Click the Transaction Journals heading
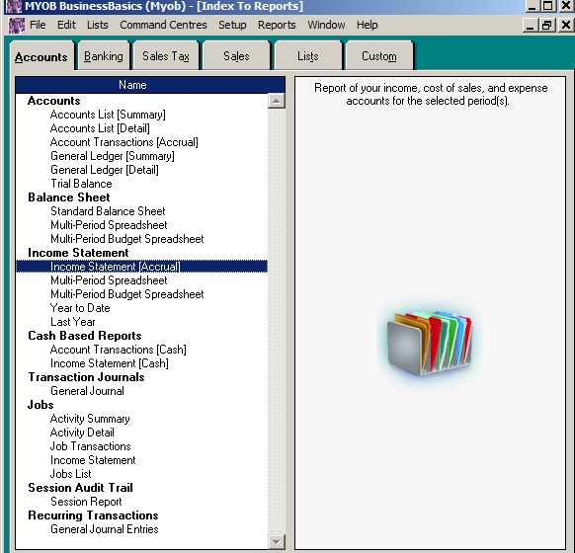This screenshot has width=575, height=553. point(86,377)
